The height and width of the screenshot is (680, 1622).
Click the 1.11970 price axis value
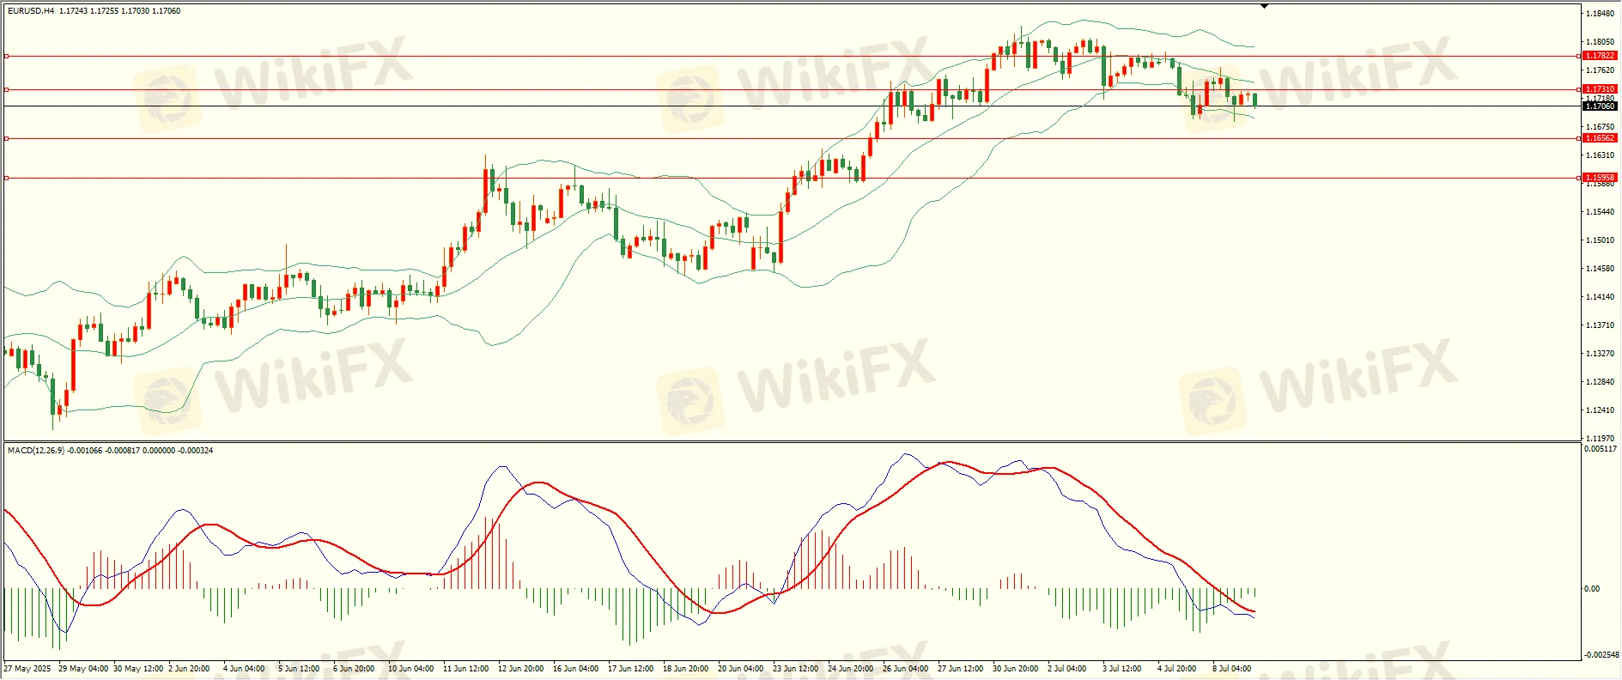click(x=1600, y=438)
